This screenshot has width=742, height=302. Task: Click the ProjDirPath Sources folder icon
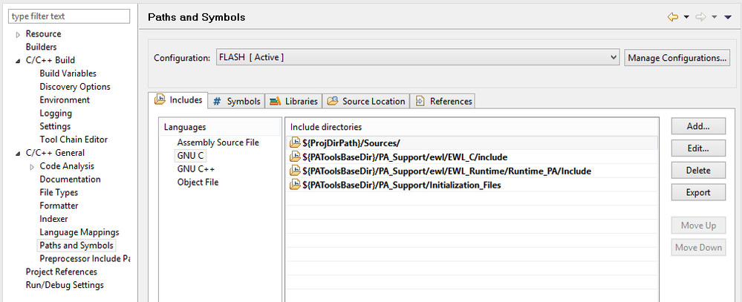[x=295, y=143]
